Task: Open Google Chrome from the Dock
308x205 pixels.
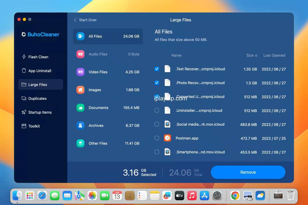Action: (x=235, y=196)
